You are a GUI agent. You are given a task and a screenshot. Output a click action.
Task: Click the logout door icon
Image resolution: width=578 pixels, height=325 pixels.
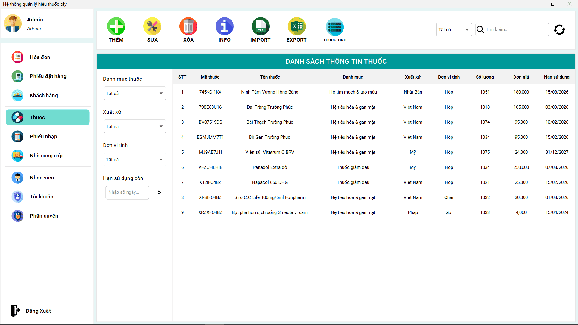(x=15, y=311)
